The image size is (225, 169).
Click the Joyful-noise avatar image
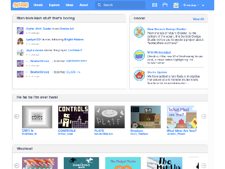click(20, 53)
